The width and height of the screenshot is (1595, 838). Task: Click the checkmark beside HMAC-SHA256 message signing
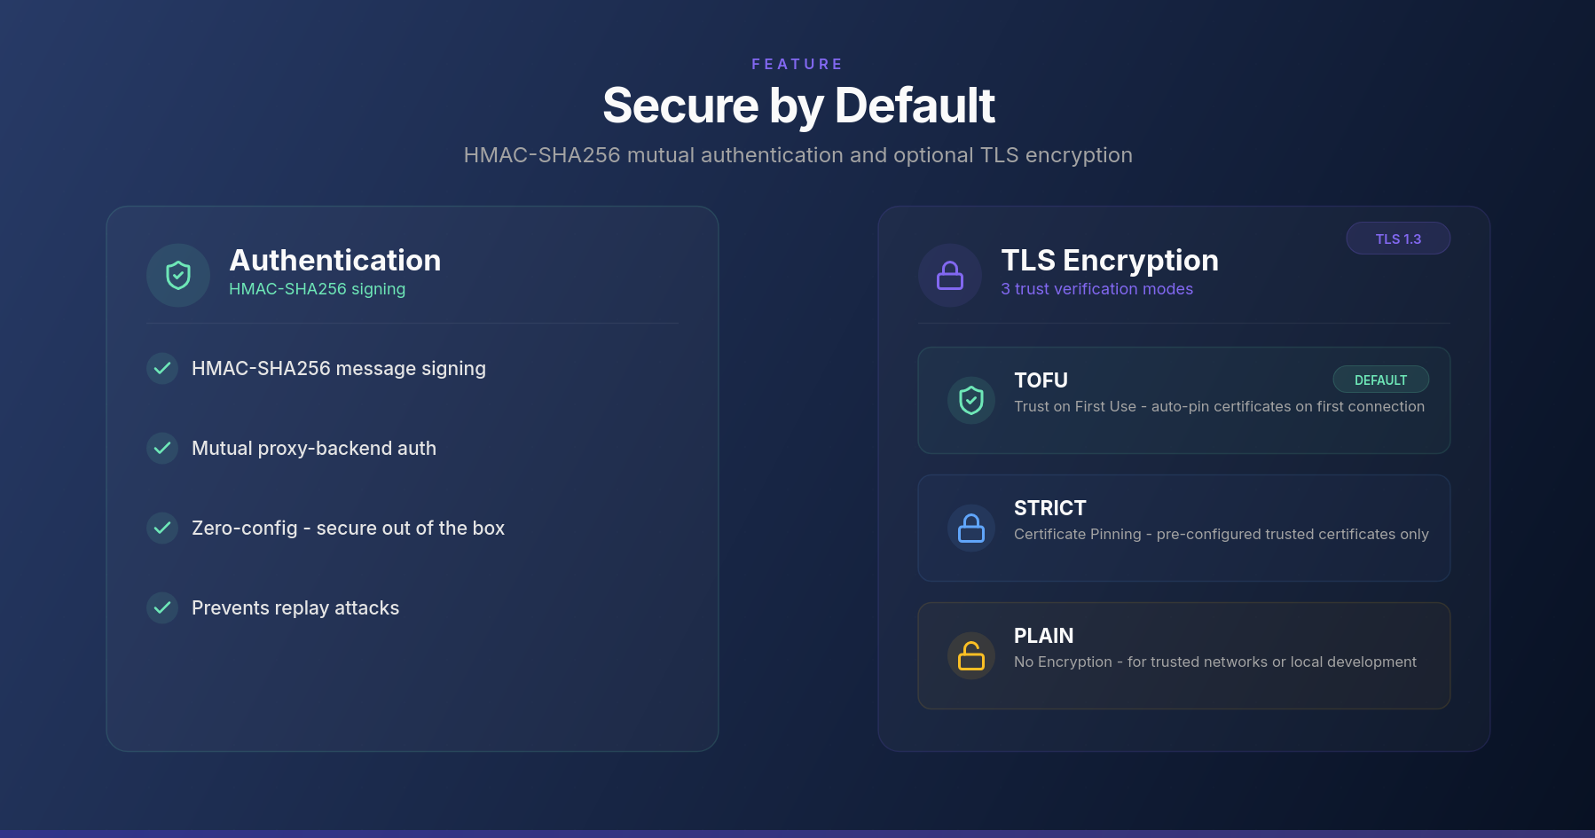tap(162, 369)
